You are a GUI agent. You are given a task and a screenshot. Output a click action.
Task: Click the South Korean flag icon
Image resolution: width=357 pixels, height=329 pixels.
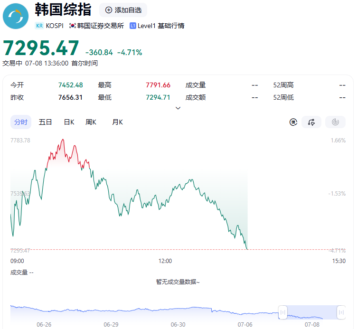(73, 26)
